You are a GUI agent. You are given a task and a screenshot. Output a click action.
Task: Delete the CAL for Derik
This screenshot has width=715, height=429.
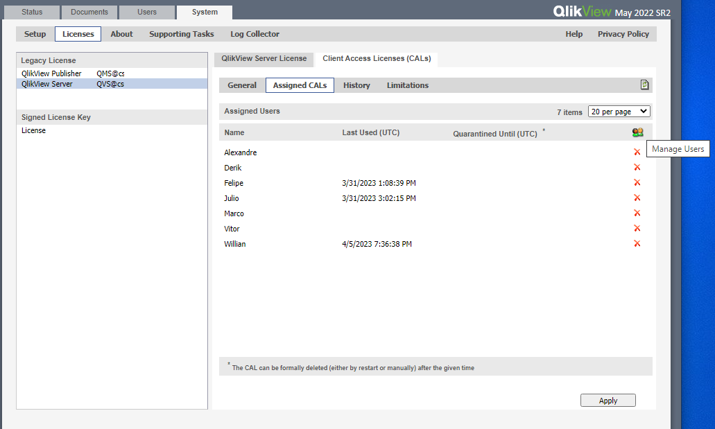click(x=637, y=167)
